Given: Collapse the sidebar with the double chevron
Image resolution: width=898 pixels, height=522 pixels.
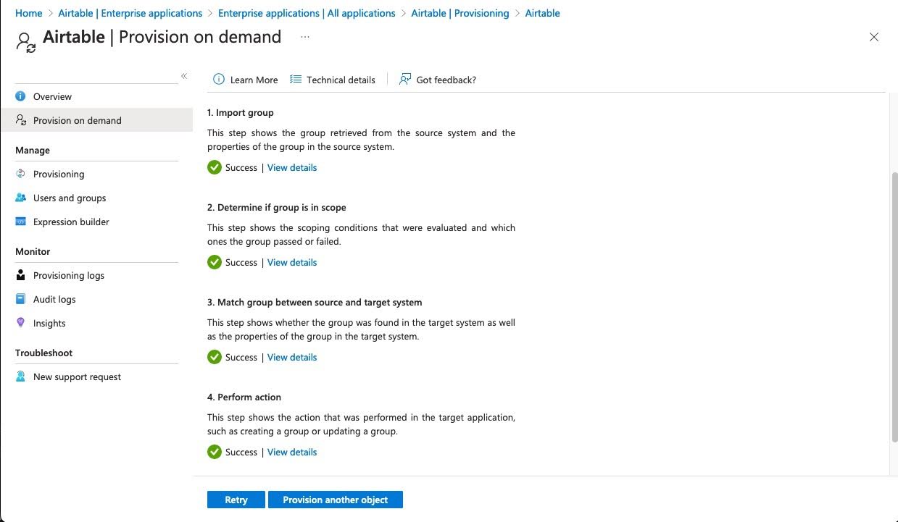Looking at the screenshot, I should click(x=184, y=76).
